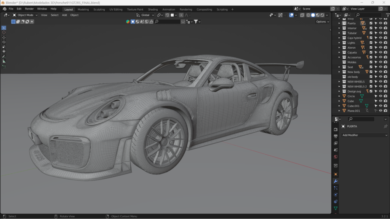Open the Render menu
390x219 pixels.
pyautogui.click(x=29, y=9)
